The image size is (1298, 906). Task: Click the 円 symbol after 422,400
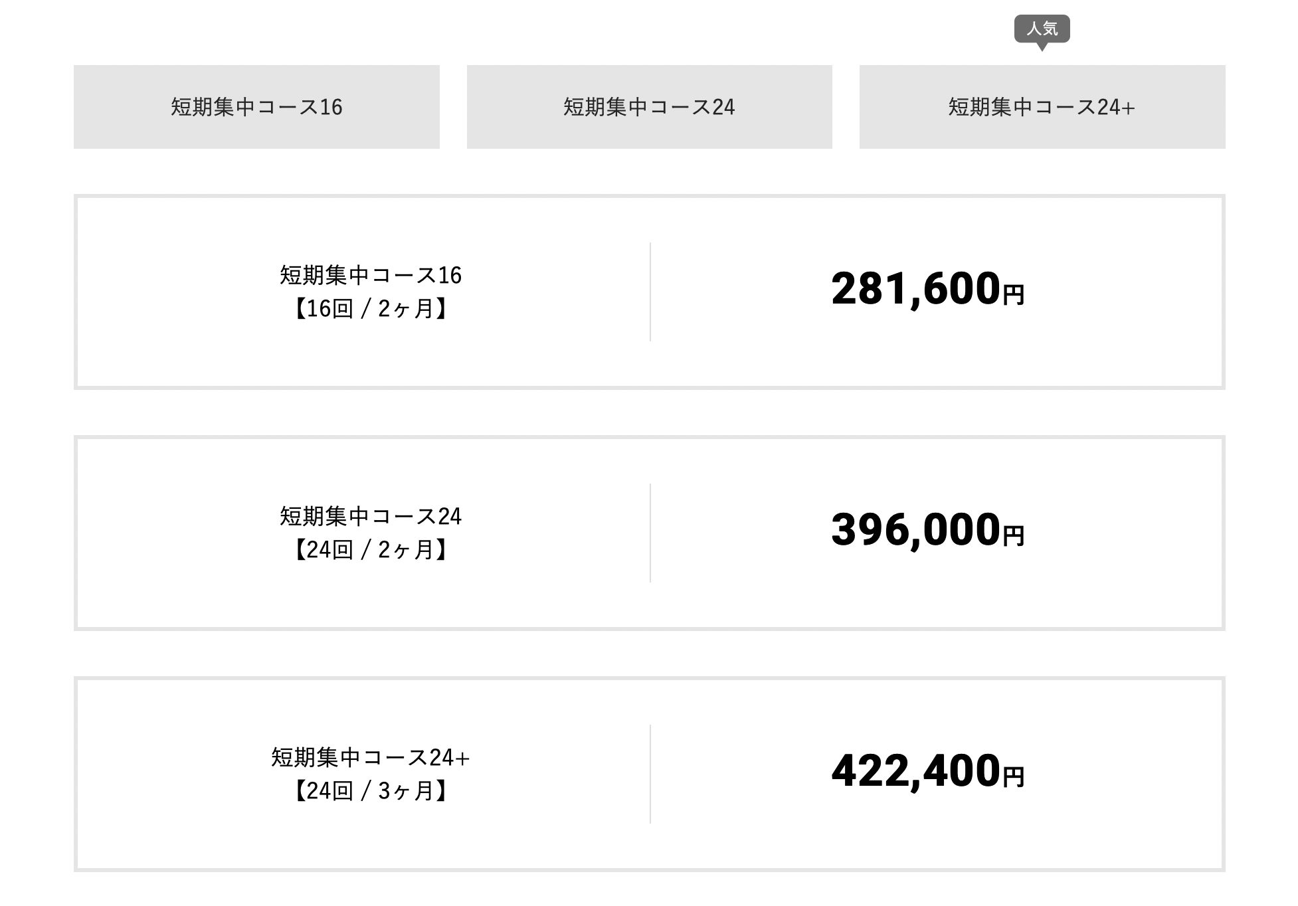click(x=1014, y=776)
